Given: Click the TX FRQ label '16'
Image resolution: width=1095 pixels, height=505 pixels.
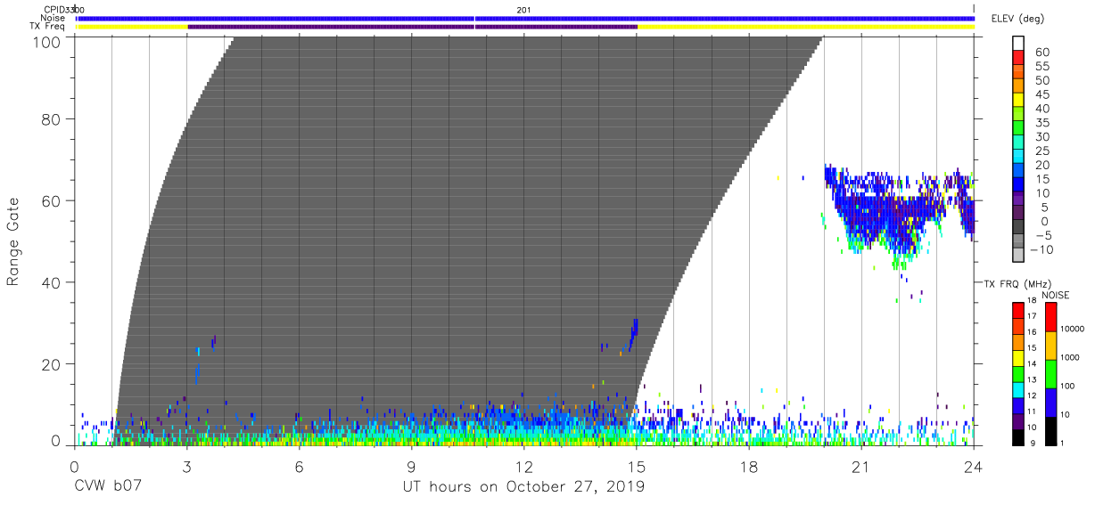Looking at the screenshot, I should [1031, 332].
